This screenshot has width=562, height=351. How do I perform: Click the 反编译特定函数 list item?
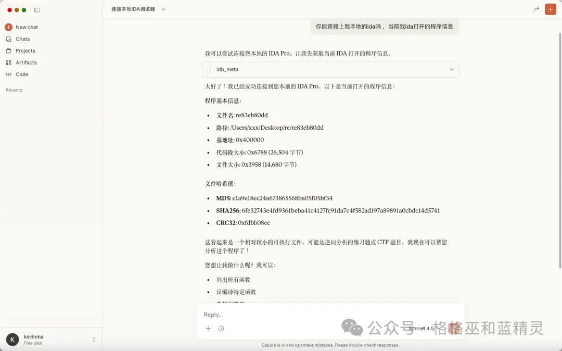[x=236, y=292]
